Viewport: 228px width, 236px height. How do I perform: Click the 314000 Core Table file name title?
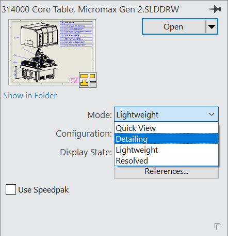[x=90, y=9]
